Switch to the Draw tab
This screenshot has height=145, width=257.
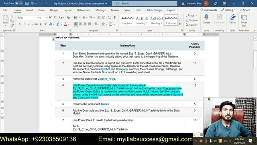point(41,10)
